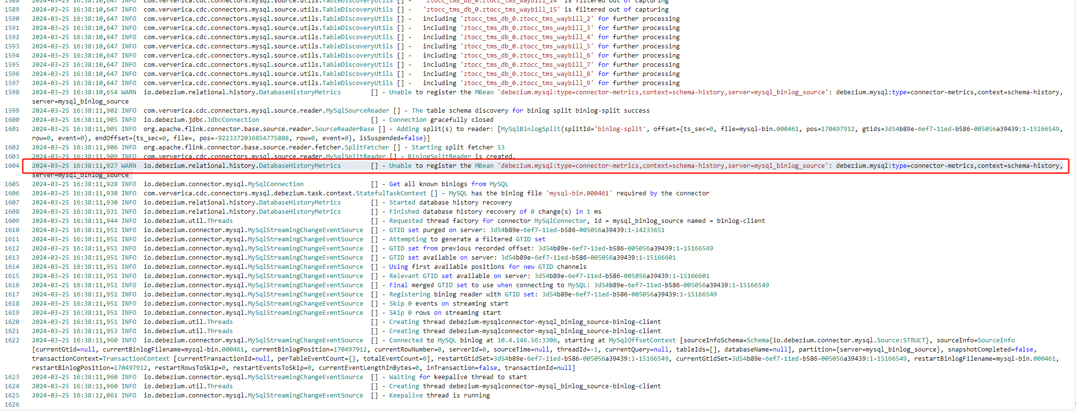This screenshot has width=1076, height=411.
Task: Click timestamp 2024-03-25 16:38:12,061
Action: point(75,396)
